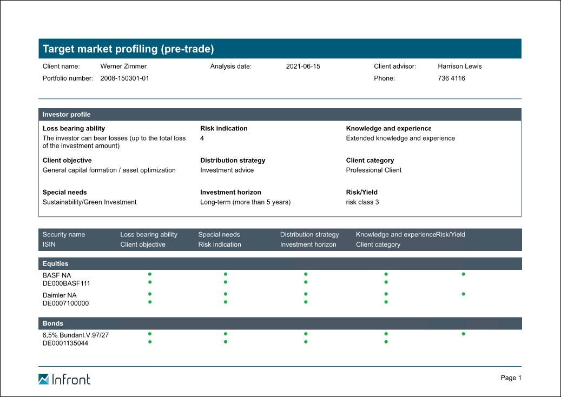The width and height of the screenshot is (561, 397).
Task: Click the Infront logo icon
Action: tap(44, 379)
